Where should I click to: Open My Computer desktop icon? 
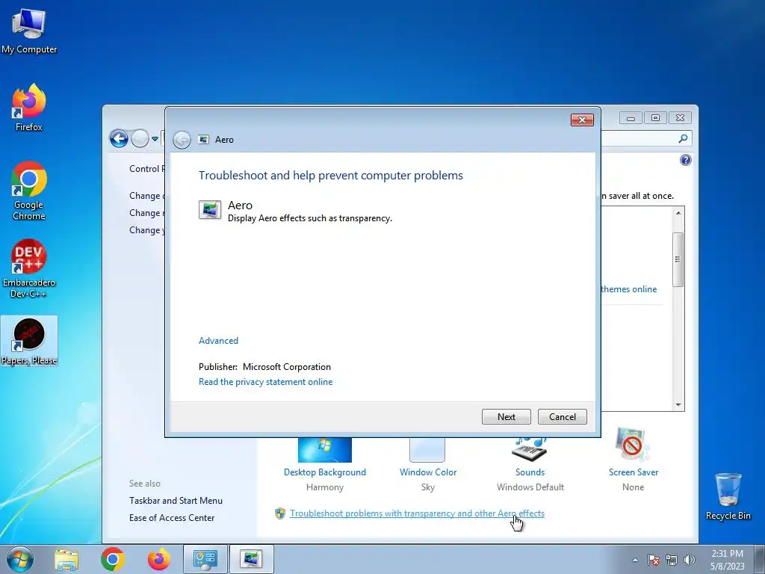tap(29, 31)
